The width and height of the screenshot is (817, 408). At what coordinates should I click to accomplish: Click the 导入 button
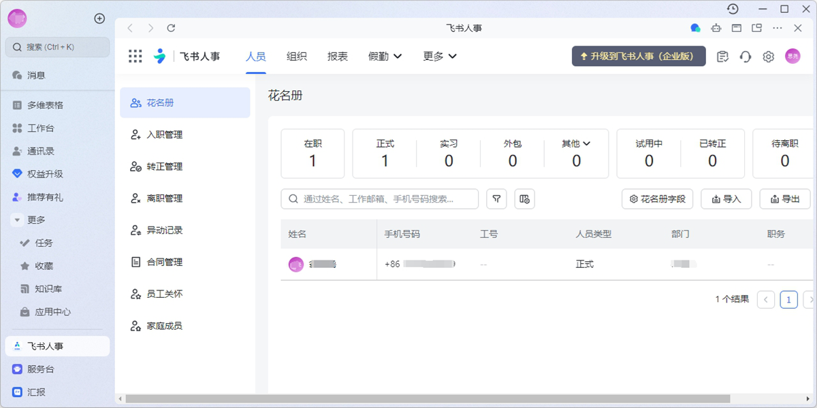[726, 199]
